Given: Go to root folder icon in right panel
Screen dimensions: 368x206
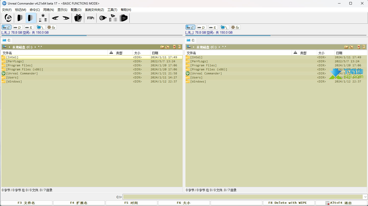Looking at the screenshot, I should [346, 47].
